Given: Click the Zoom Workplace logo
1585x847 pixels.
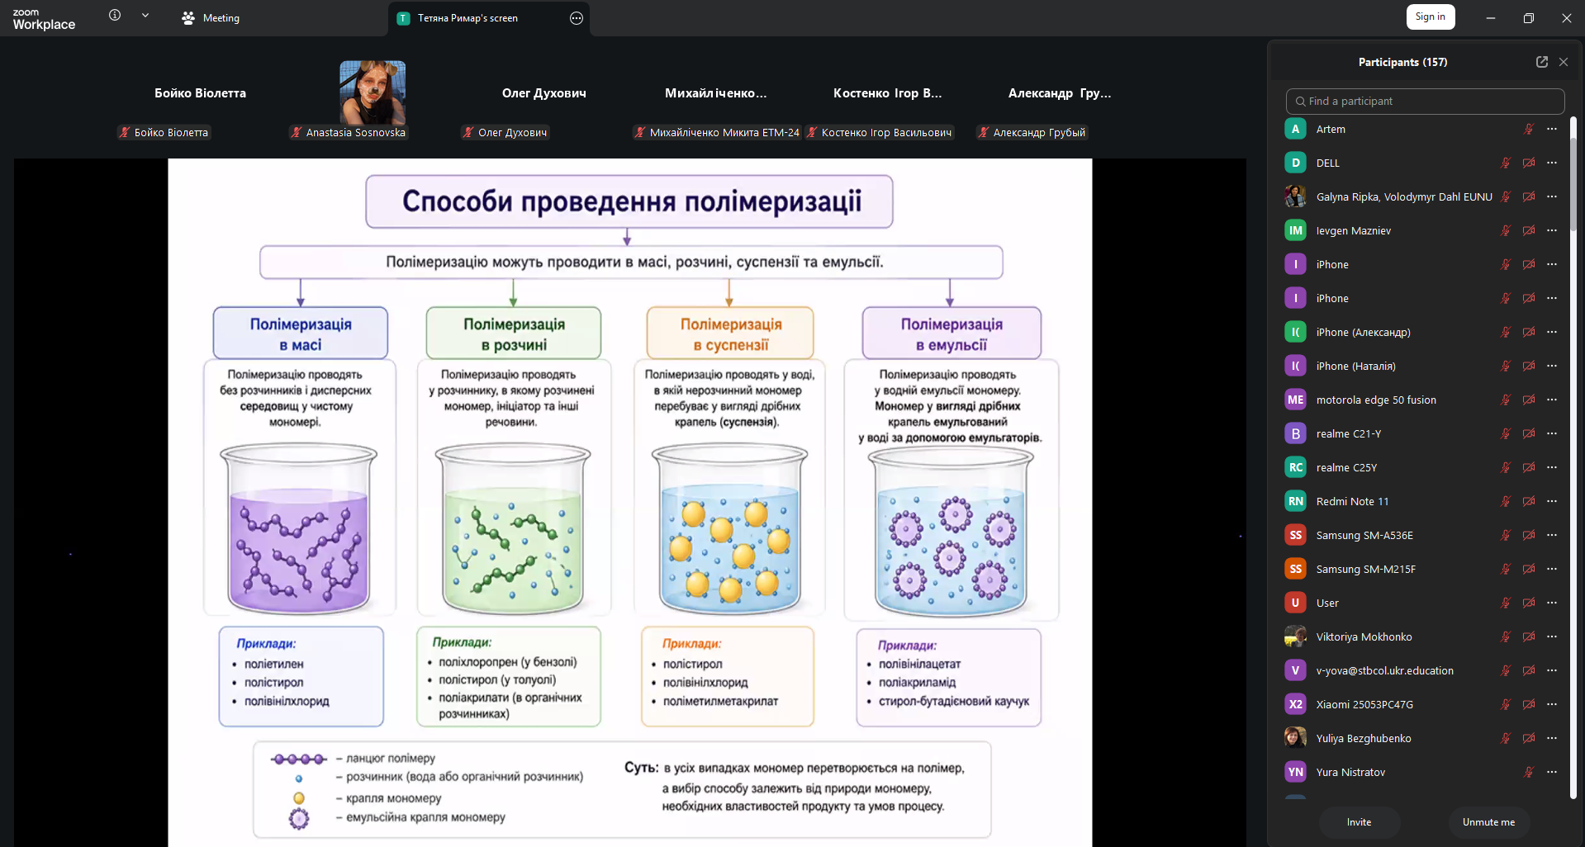Looking at the screenshot, I should [x=44, y=19].
